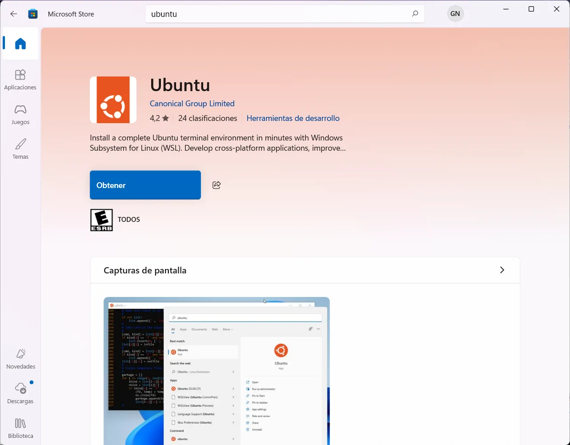Click the Ubuntu description text
This screenshot has height=445, width=570.
[218, 143]
